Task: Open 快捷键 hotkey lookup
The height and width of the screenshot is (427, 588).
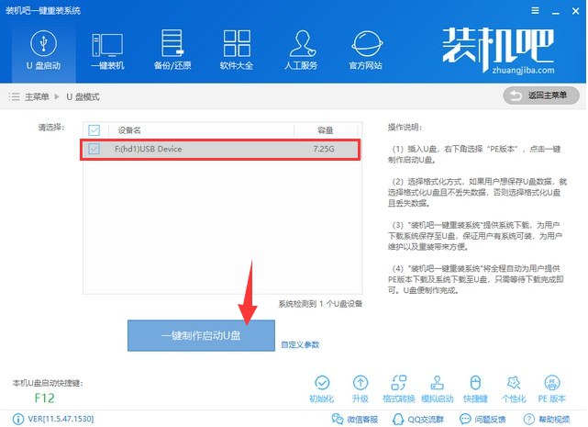Action: pos(475,388)
